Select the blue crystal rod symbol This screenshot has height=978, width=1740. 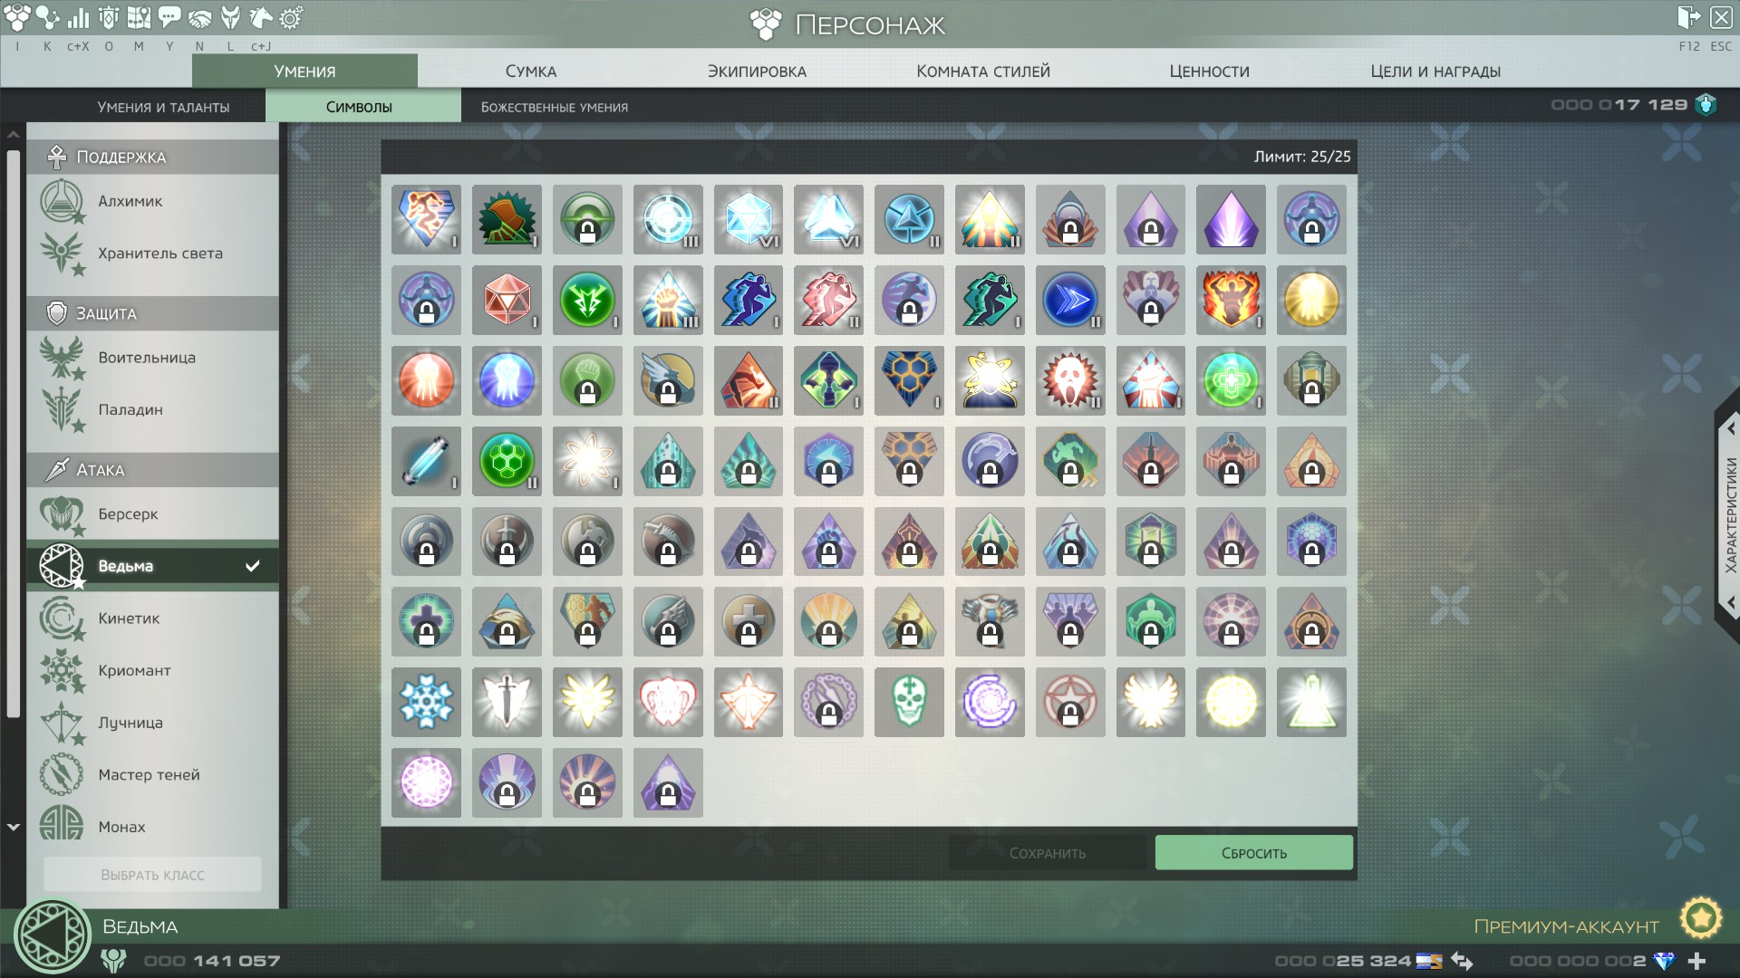click(426, 461)
